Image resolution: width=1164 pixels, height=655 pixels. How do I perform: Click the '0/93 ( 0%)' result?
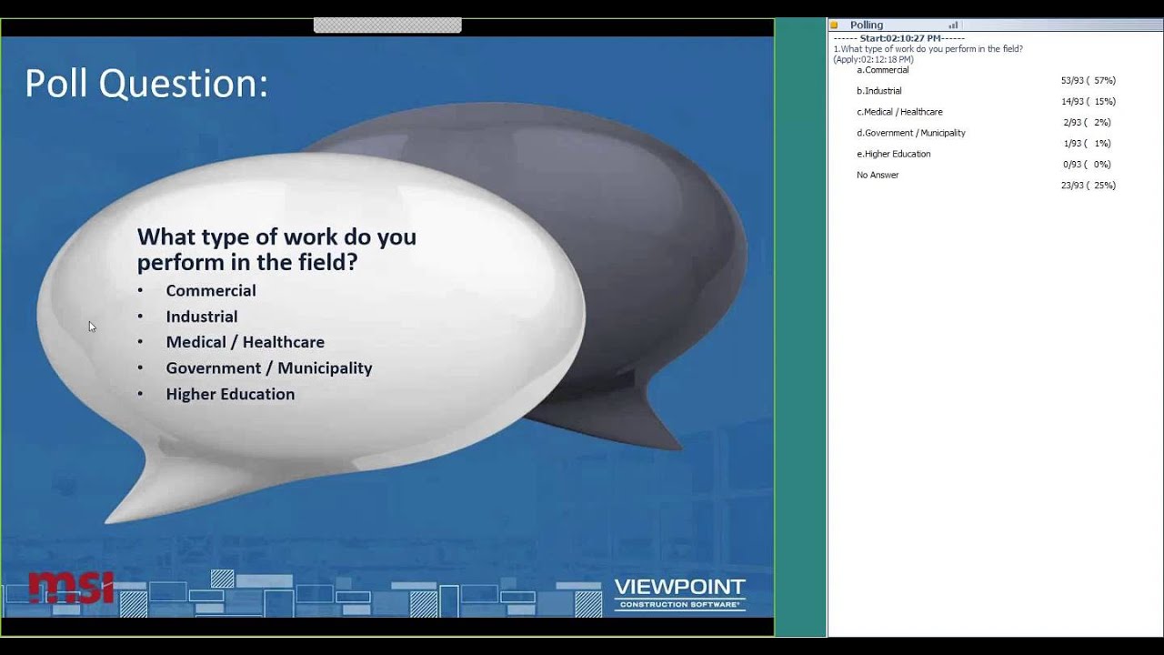pyautogui.click(x=1088, y=165)
